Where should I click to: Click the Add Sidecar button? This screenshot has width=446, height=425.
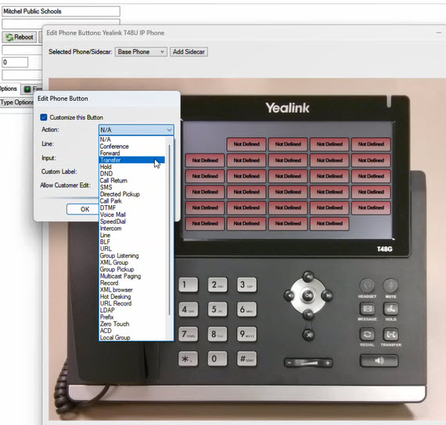pos(189,52)
